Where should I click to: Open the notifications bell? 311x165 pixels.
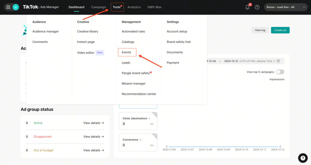pyautogui.click(x=247, y=7)
